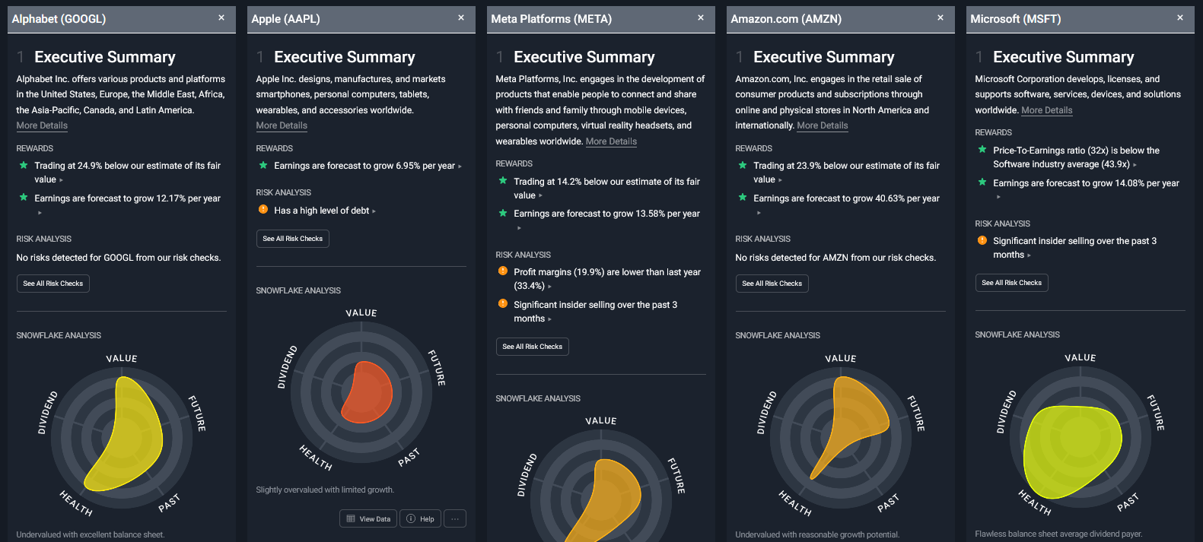This screenshot has width=1203, height=542.
Task: Click warning icon beside Meta profit margins risk
Action: pyautogui.click(x=503, y=271)
